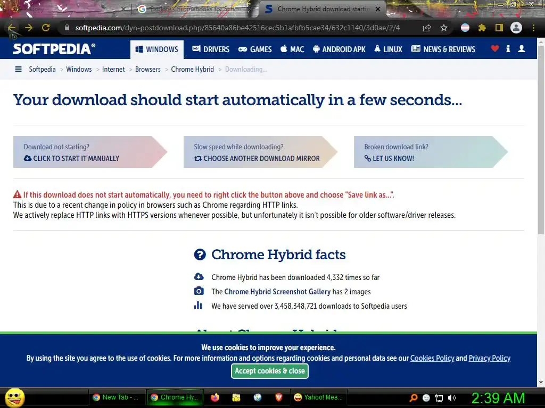Open the Games section
Viewport: 545px width, 408px height.
click(x=255, y=49)
